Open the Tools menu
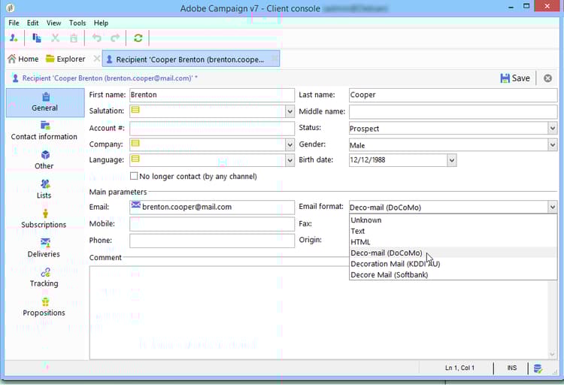This screenshot has height=385, width=564. pos(77,23)
